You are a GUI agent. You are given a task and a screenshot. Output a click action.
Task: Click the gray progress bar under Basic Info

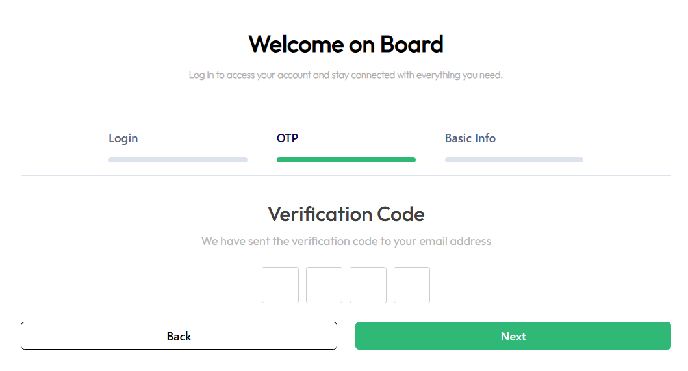514,160
